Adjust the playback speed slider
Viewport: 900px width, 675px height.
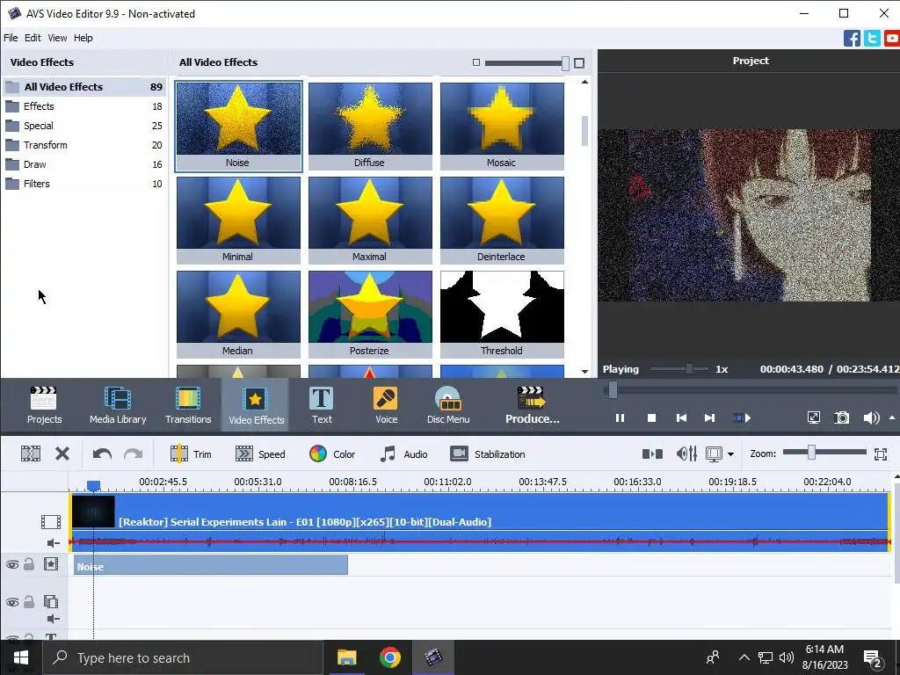pos(689,369)
